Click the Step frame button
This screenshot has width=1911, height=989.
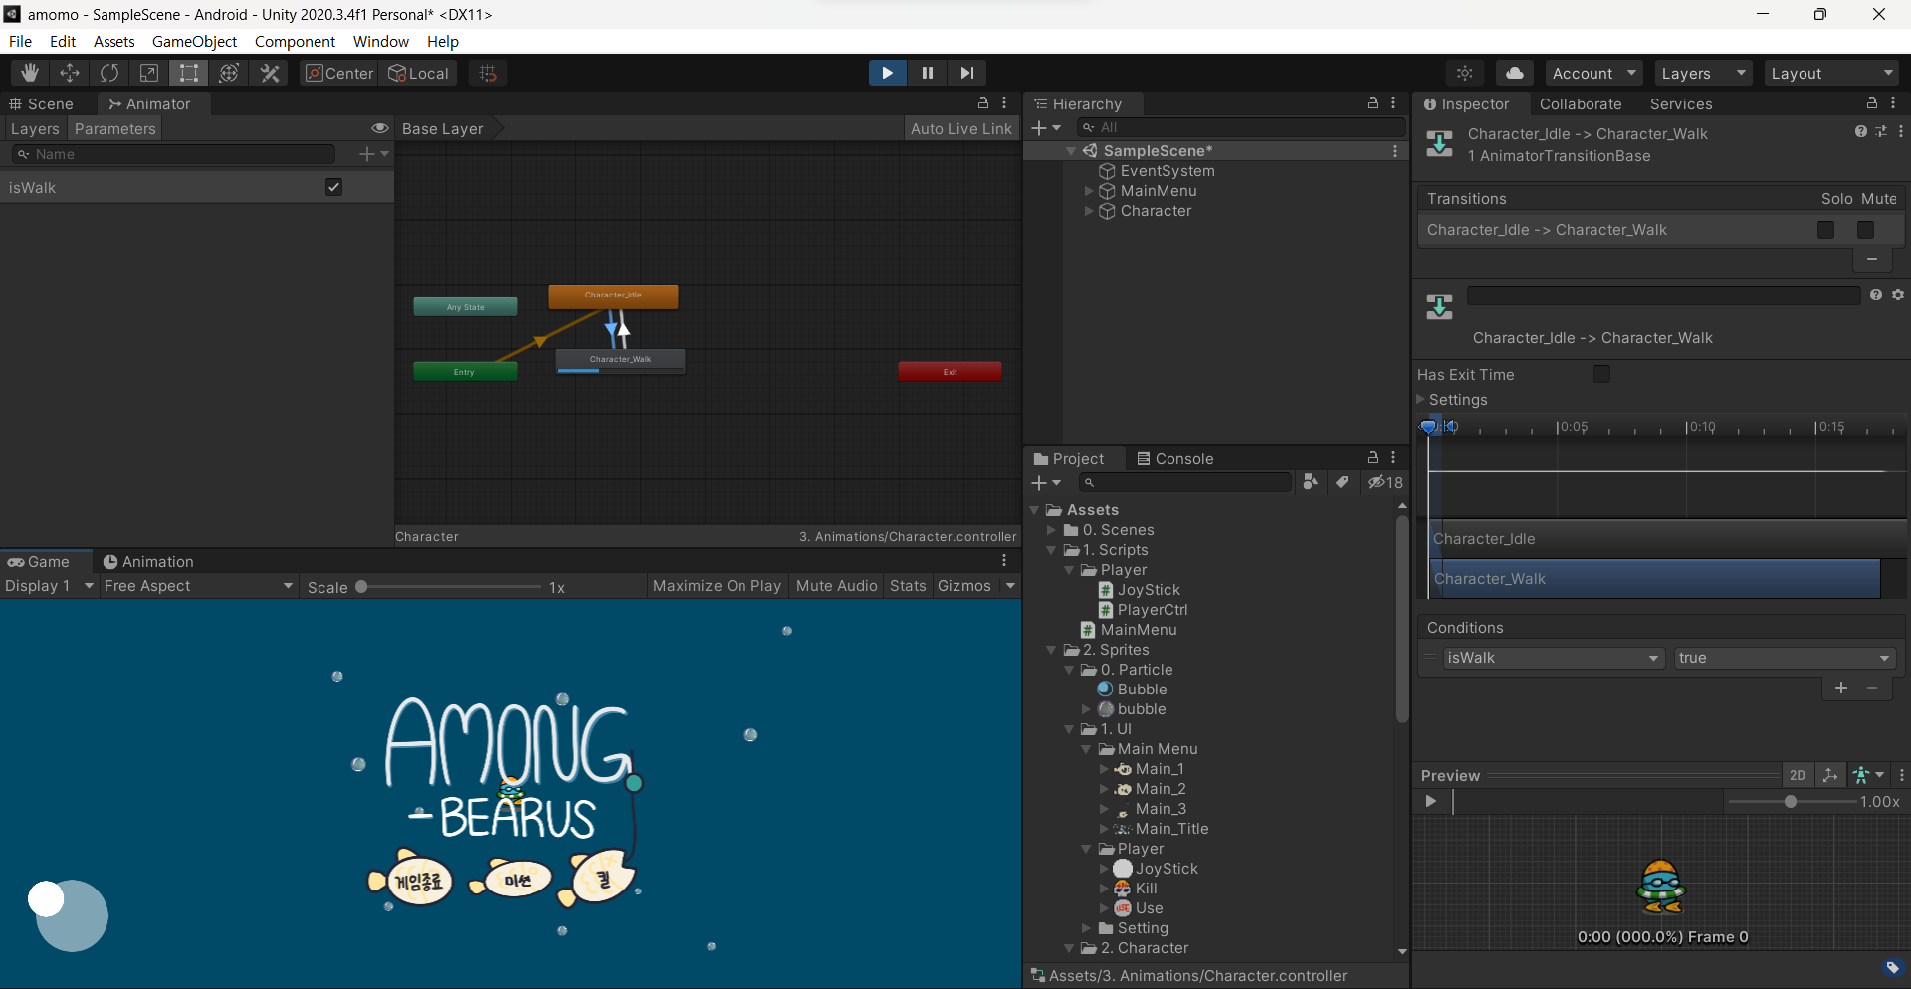click(x=967, y=73)
